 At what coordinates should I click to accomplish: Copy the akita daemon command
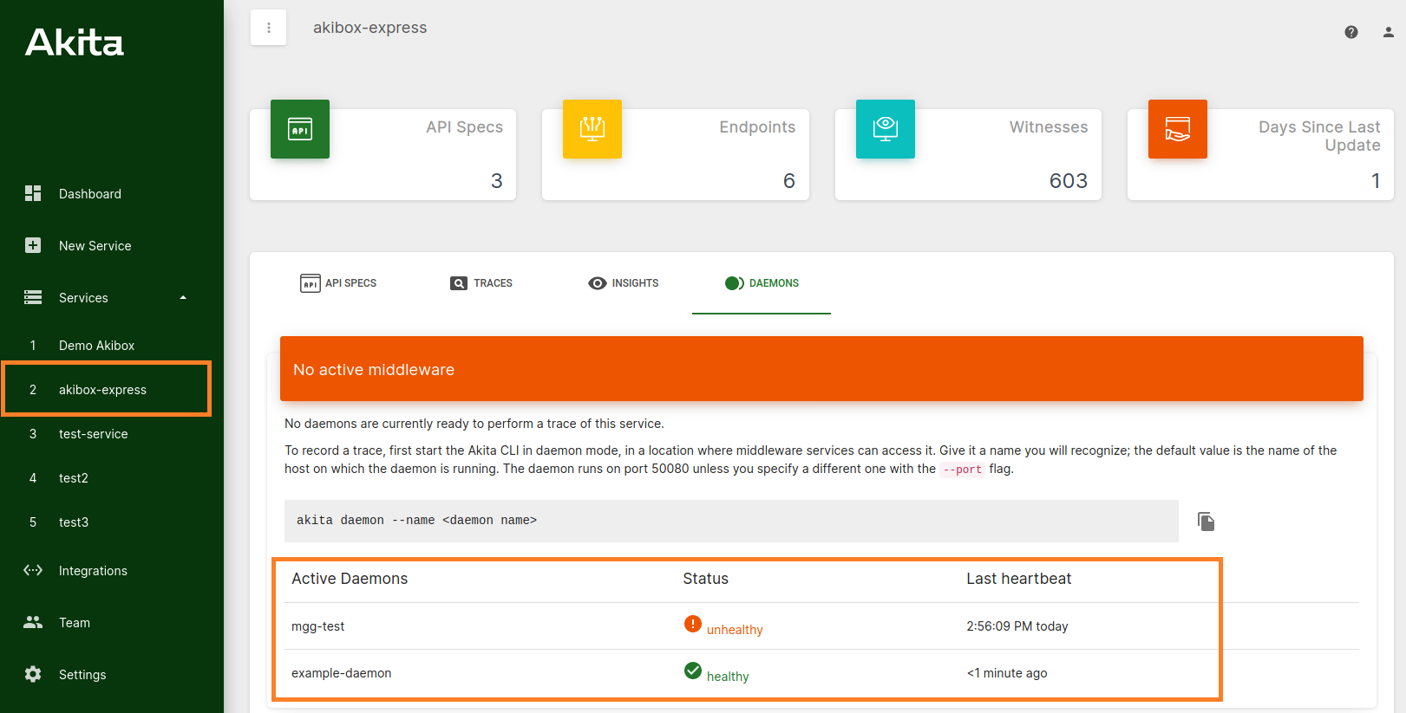(x=1206, y=521)
